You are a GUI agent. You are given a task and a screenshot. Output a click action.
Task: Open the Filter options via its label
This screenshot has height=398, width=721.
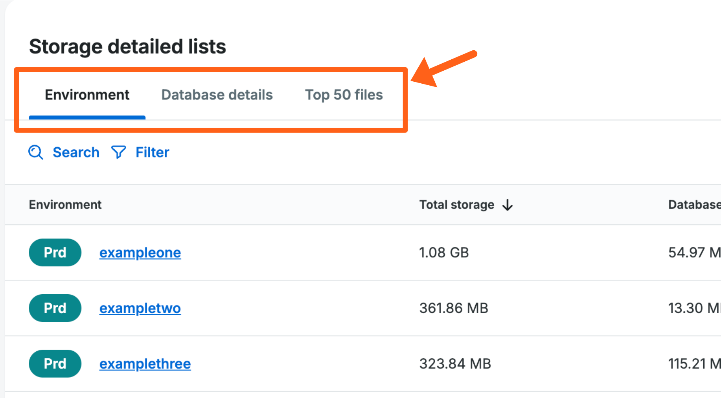coord(152,152)
